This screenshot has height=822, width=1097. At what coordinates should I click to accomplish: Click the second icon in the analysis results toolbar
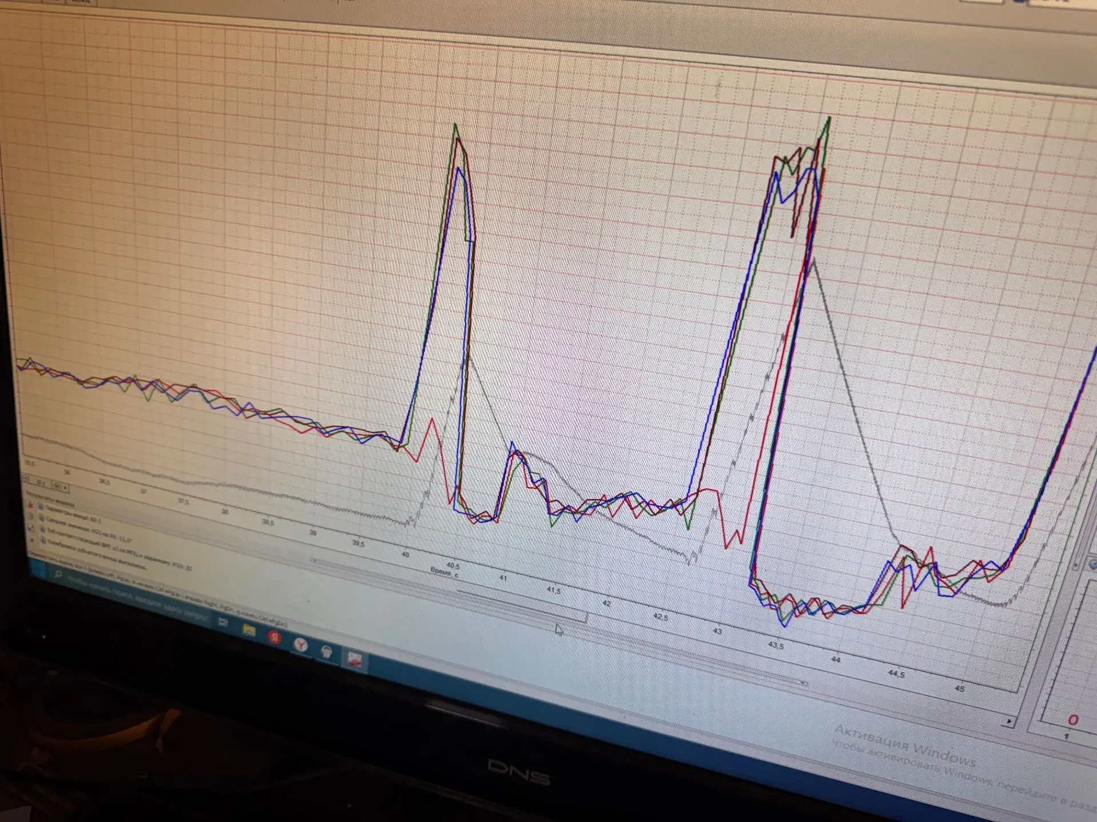click(31, 517)
